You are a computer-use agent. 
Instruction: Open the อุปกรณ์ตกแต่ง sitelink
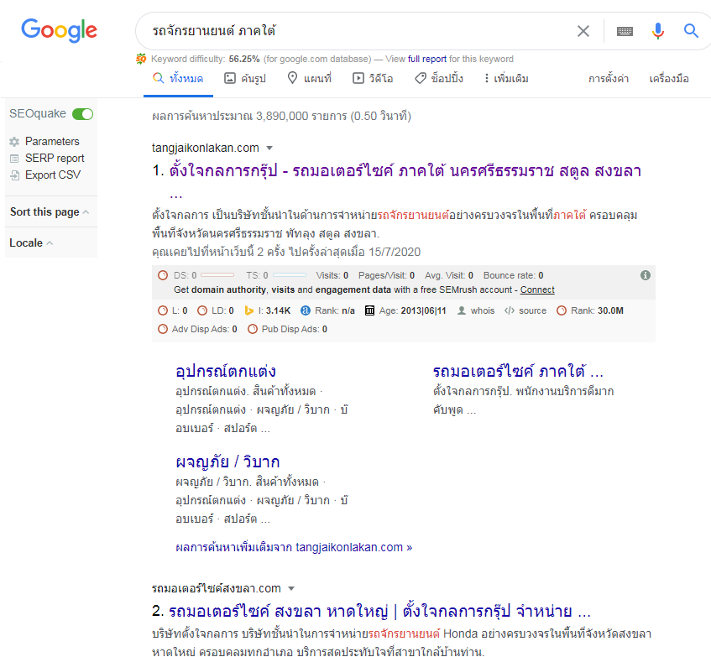(226, 371)
